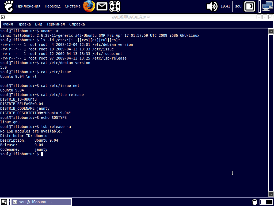Open the help lifebuoy launcher icon
This screenshot has height=206, width=274.
[115, 6]
